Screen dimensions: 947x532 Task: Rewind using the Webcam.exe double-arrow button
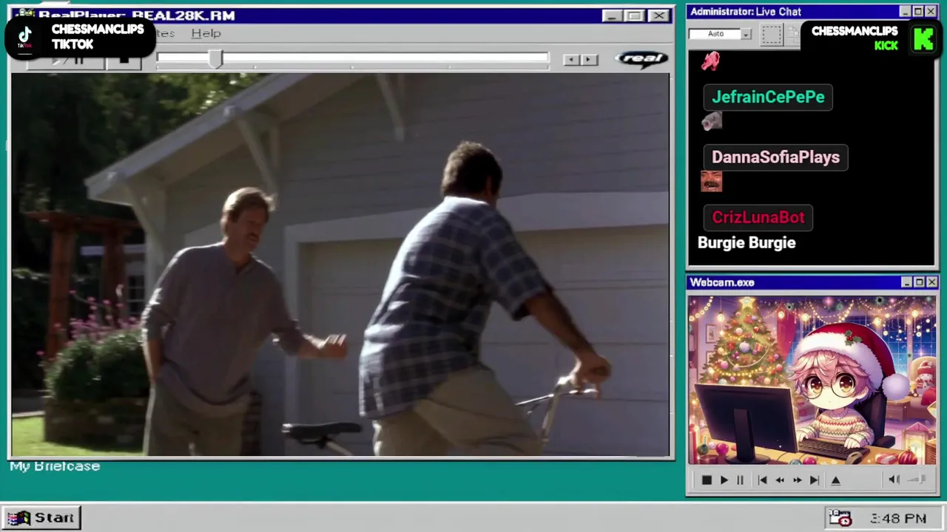pos(780,480)
